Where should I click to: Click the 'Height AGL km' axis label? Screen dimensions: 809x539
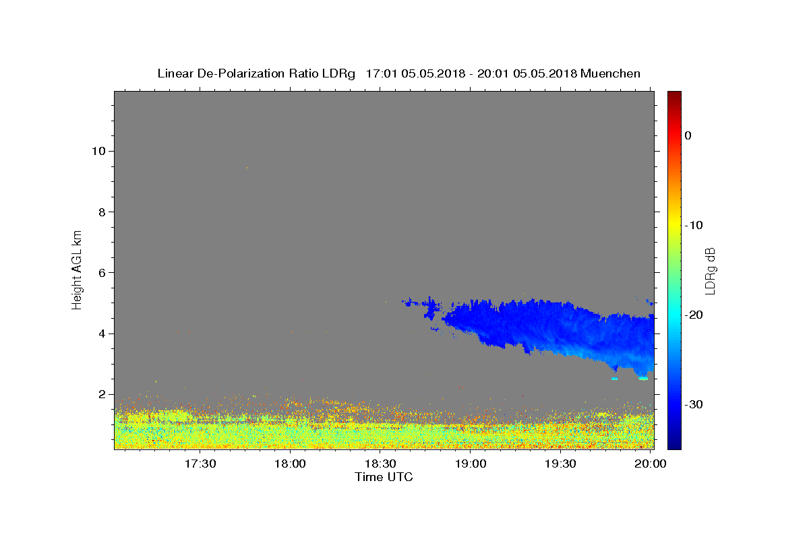pyautogui.click(x=78, y=269)
